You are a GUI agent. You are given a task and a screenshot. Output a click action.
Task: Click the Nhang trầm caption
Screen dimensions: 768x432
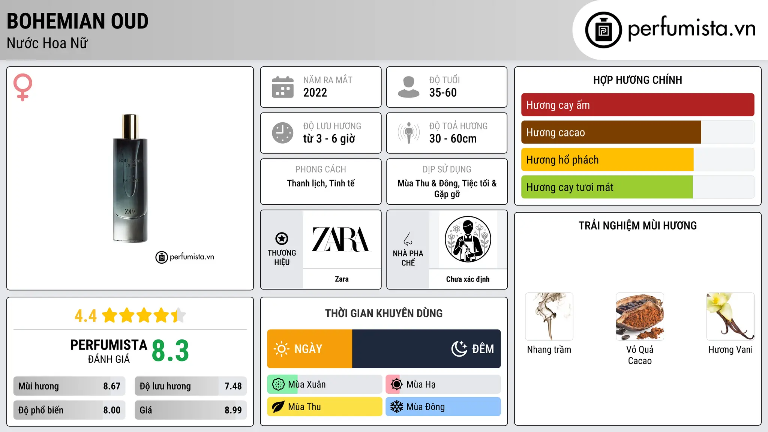click(549, 350)
